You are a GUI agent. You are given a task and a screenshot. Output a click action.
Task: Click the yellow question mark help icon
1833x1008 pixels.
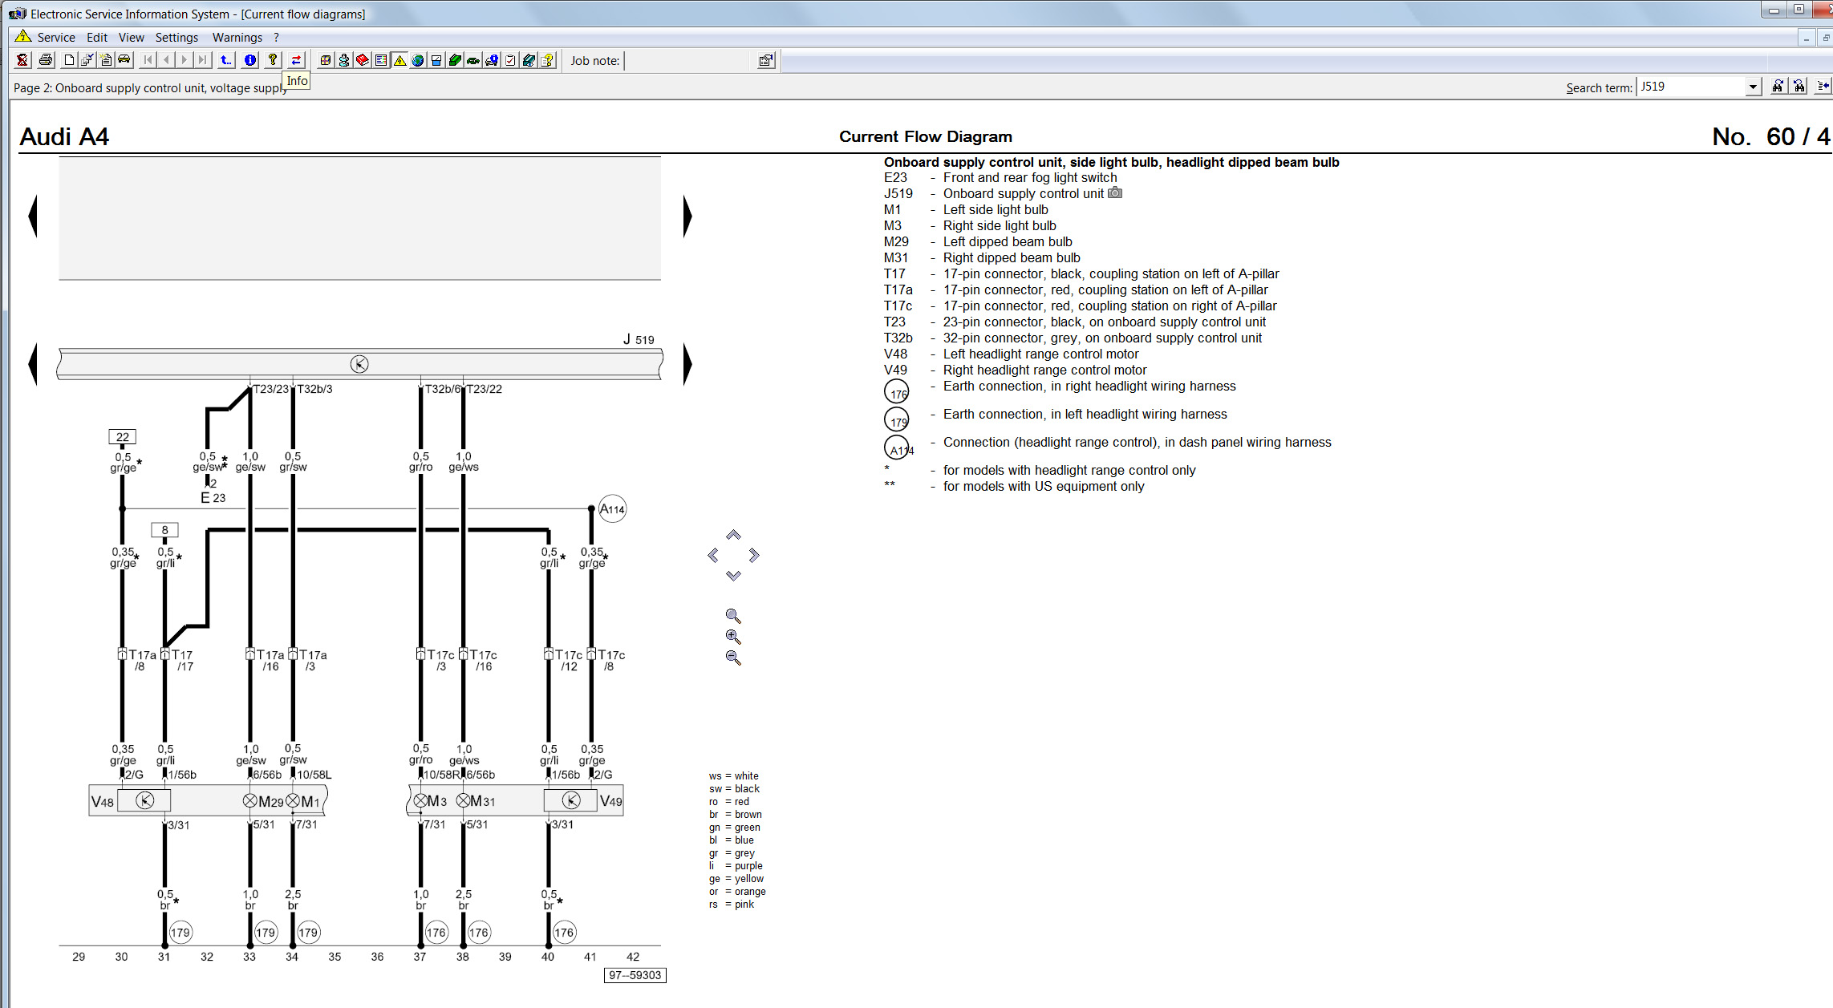[273, 60]
